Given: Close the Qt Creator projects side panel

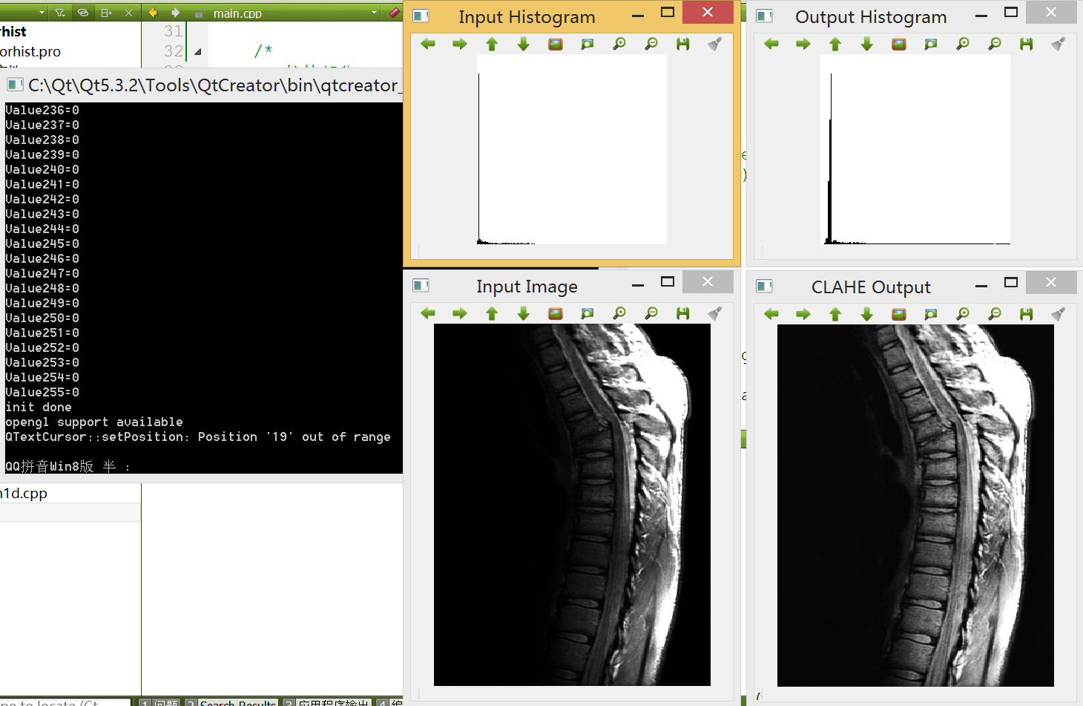Looking at the screenshot, I should pos(128,13).
